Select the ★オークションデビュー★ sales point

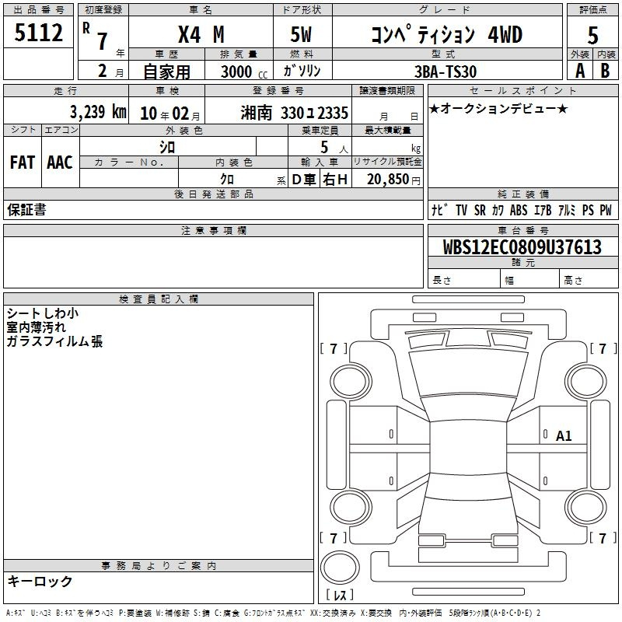click(498, 108)
